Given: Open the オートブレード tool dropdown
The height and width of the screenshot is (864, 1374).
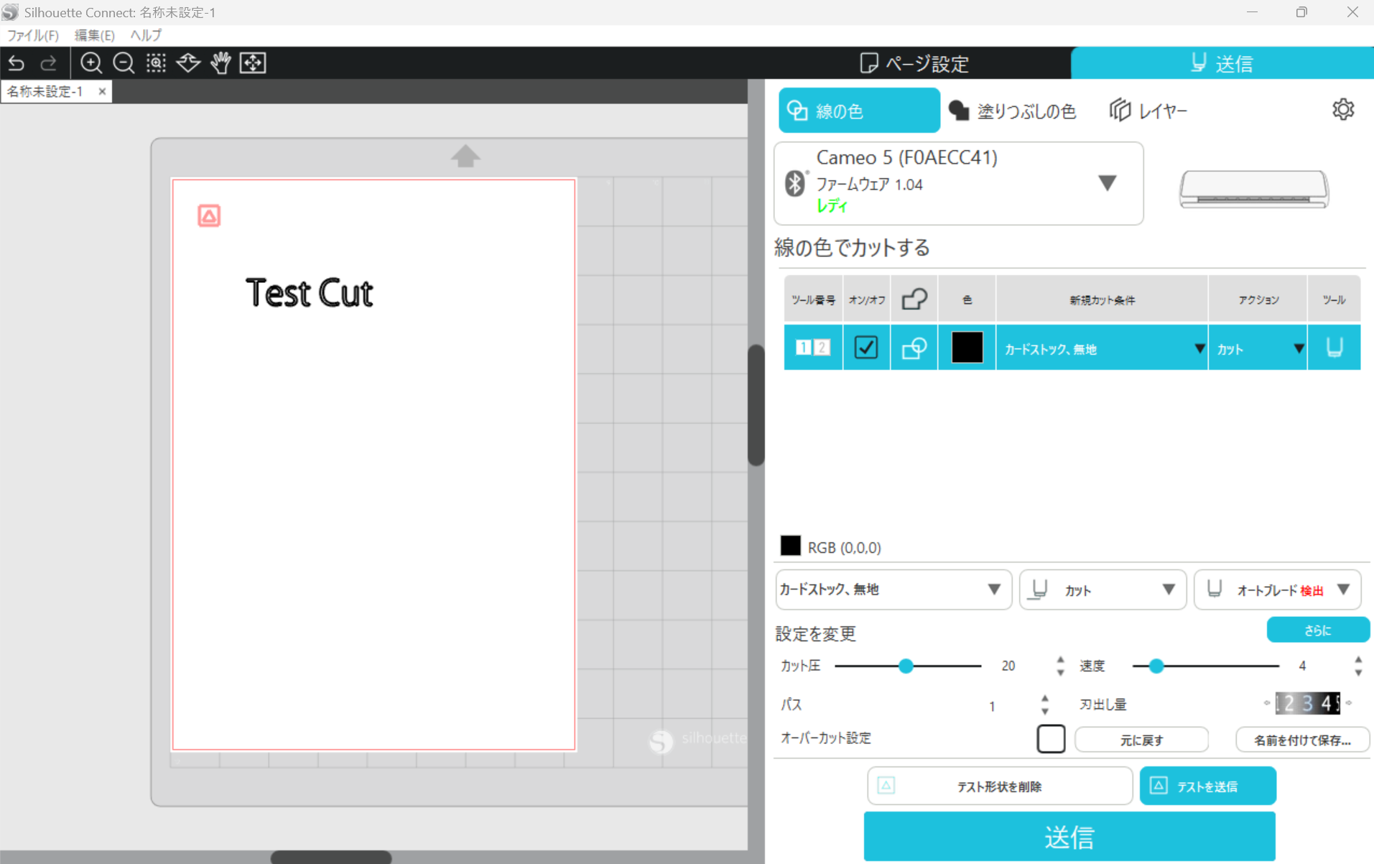Looking at the screenshot, I should [1278, 590].
